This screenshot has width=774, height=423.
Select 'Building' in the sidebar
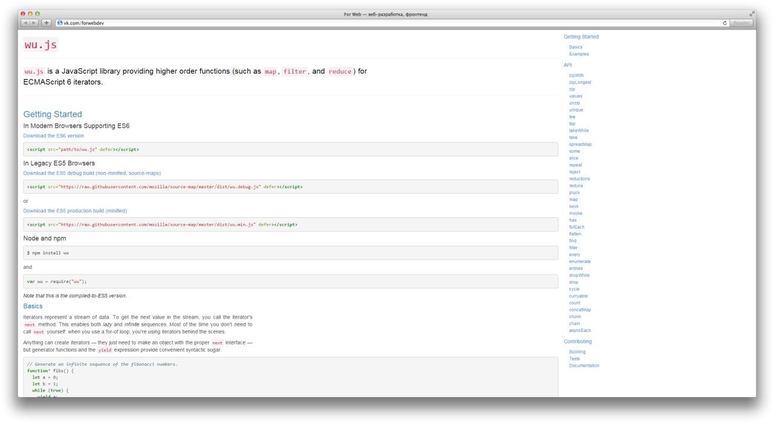[577, 352]
